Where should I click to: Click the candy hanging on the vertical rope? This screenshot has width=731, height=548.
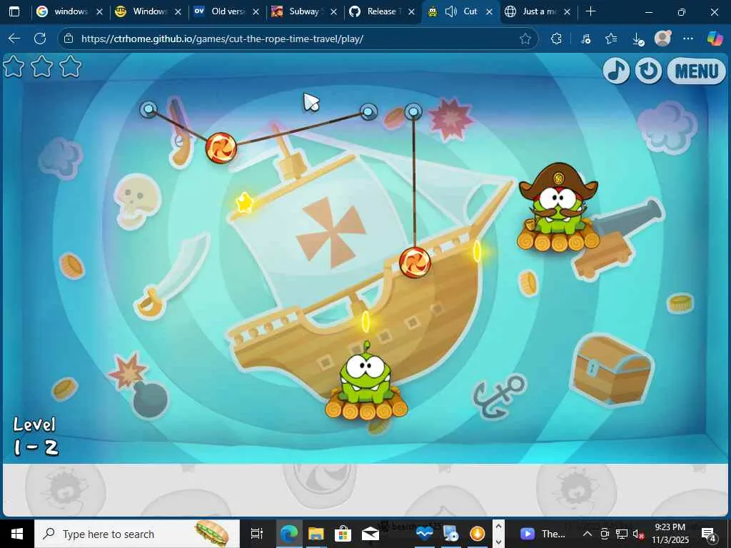point(415,263)
